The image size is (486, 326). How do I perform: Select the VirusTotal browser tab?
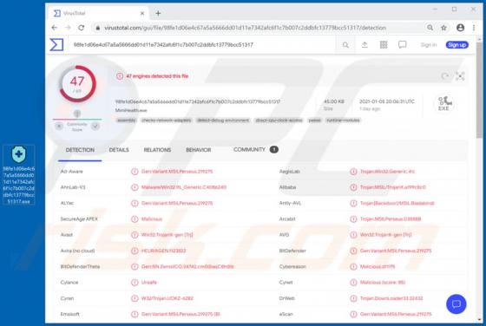click(99, 13)
